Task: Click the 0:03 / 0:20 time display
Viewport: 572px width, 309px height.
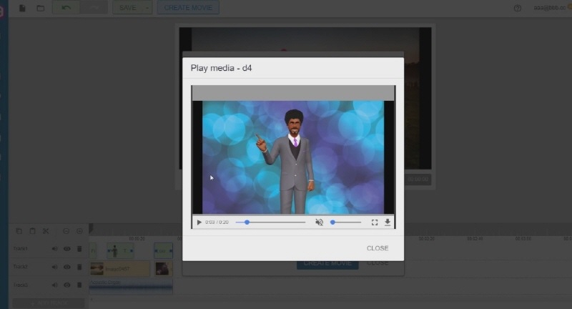Action: coord(217,222)
